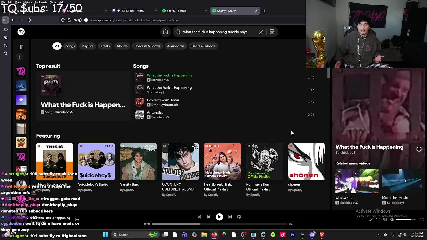Screen dimensions: 427x240
Task: Select the All filter chip
Action: tap(57, 46)
